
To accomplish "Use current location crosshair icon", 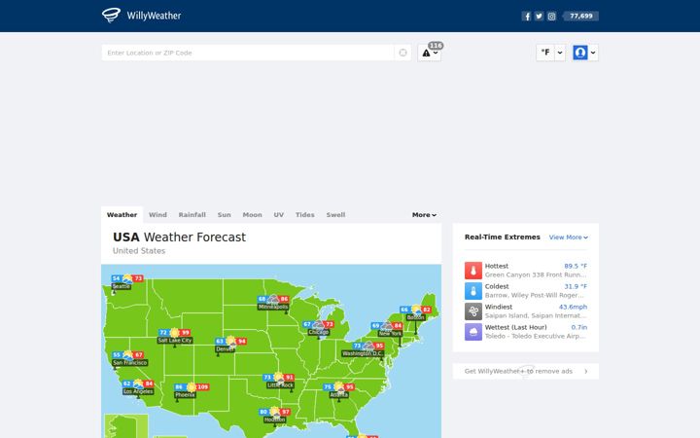I will tap(402, 53).
